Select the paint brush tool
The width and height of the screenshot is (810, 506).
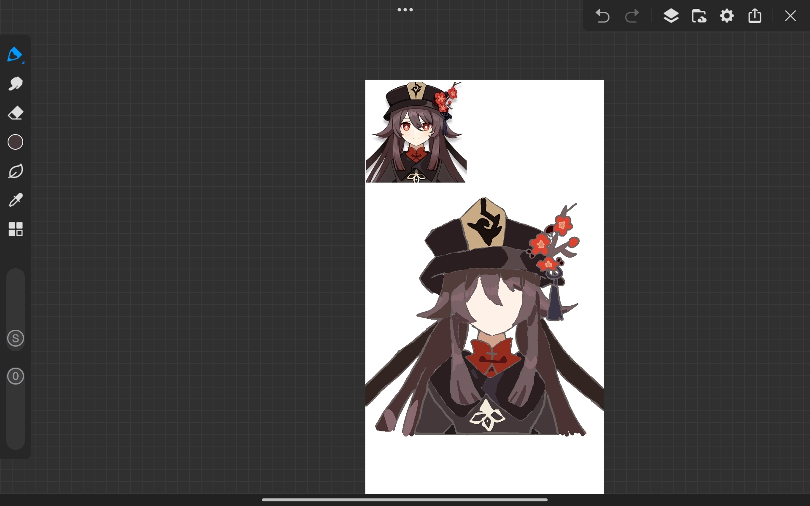pos(15,55)
